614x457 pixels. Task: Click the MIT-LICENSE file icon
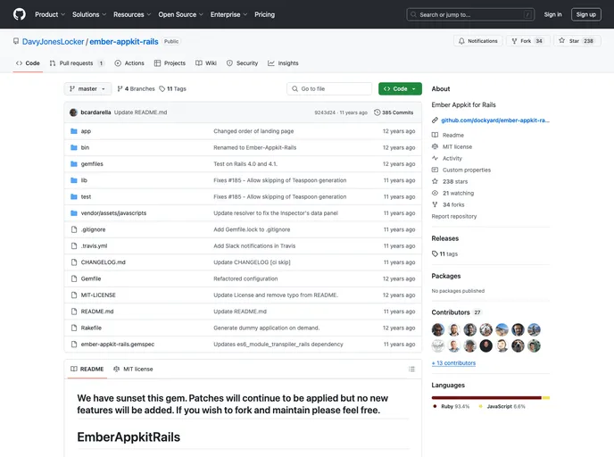(x=74, y=295)
